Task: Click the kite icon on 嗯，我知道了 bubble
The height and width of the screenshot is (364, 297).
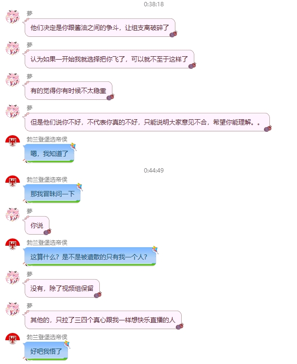Action: [73, 147]
